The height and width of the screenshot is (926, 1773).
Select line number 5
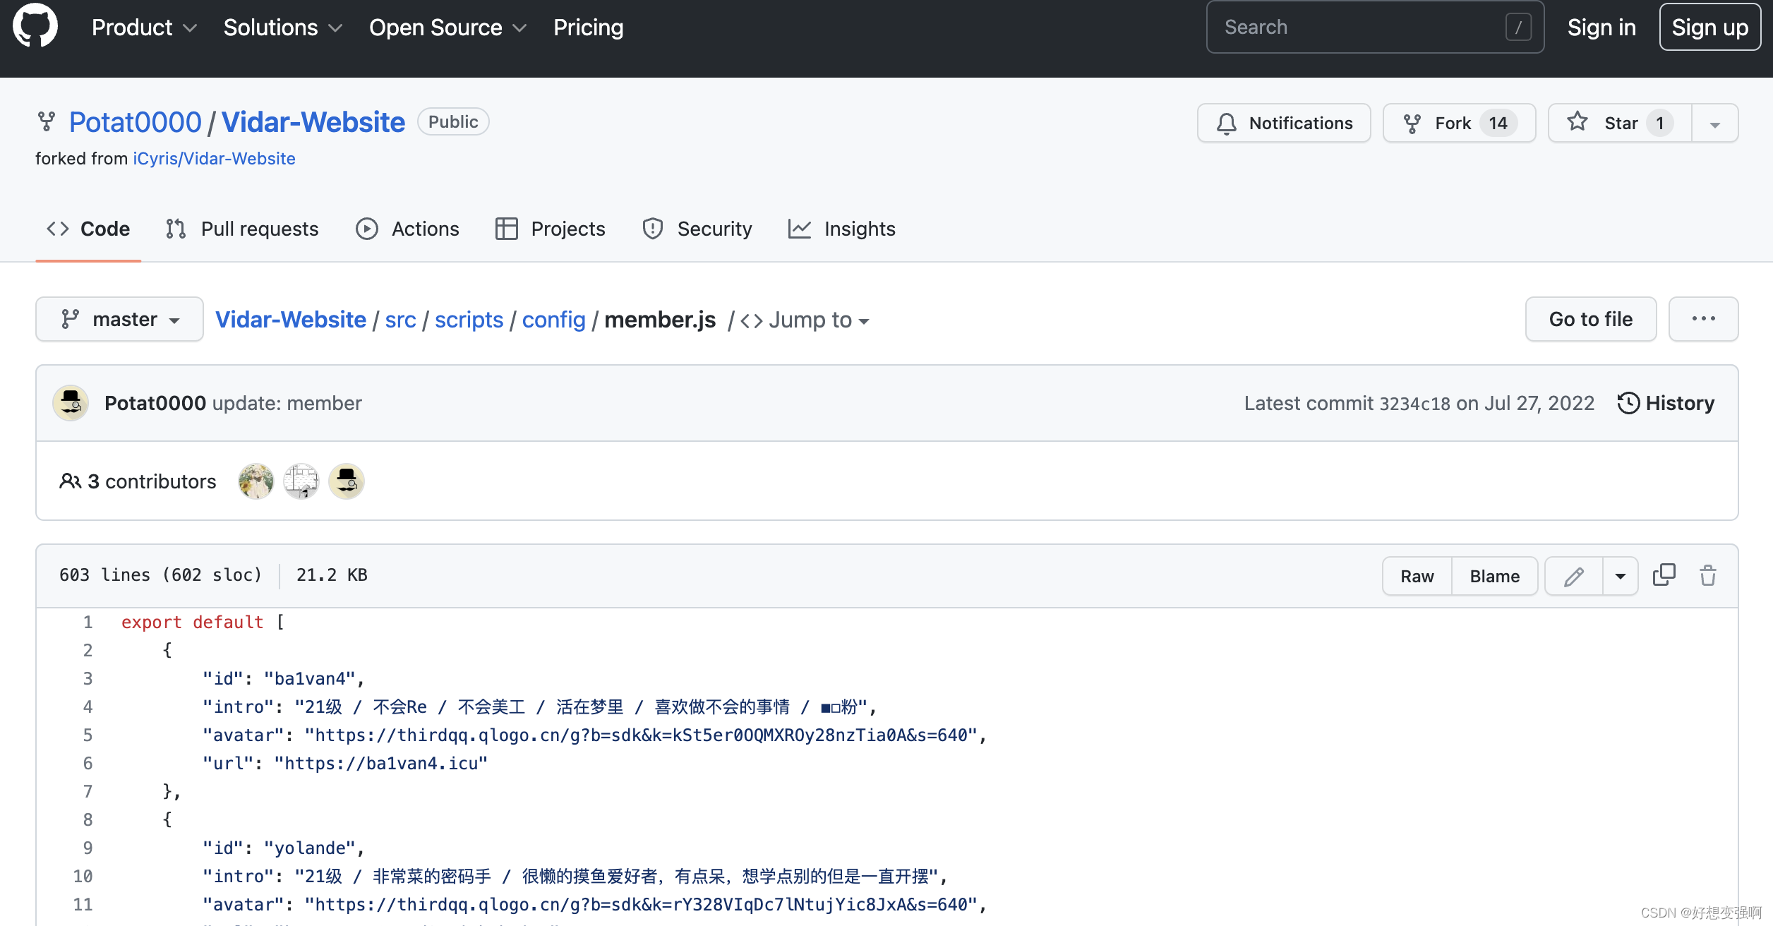(x=88, y=735)
